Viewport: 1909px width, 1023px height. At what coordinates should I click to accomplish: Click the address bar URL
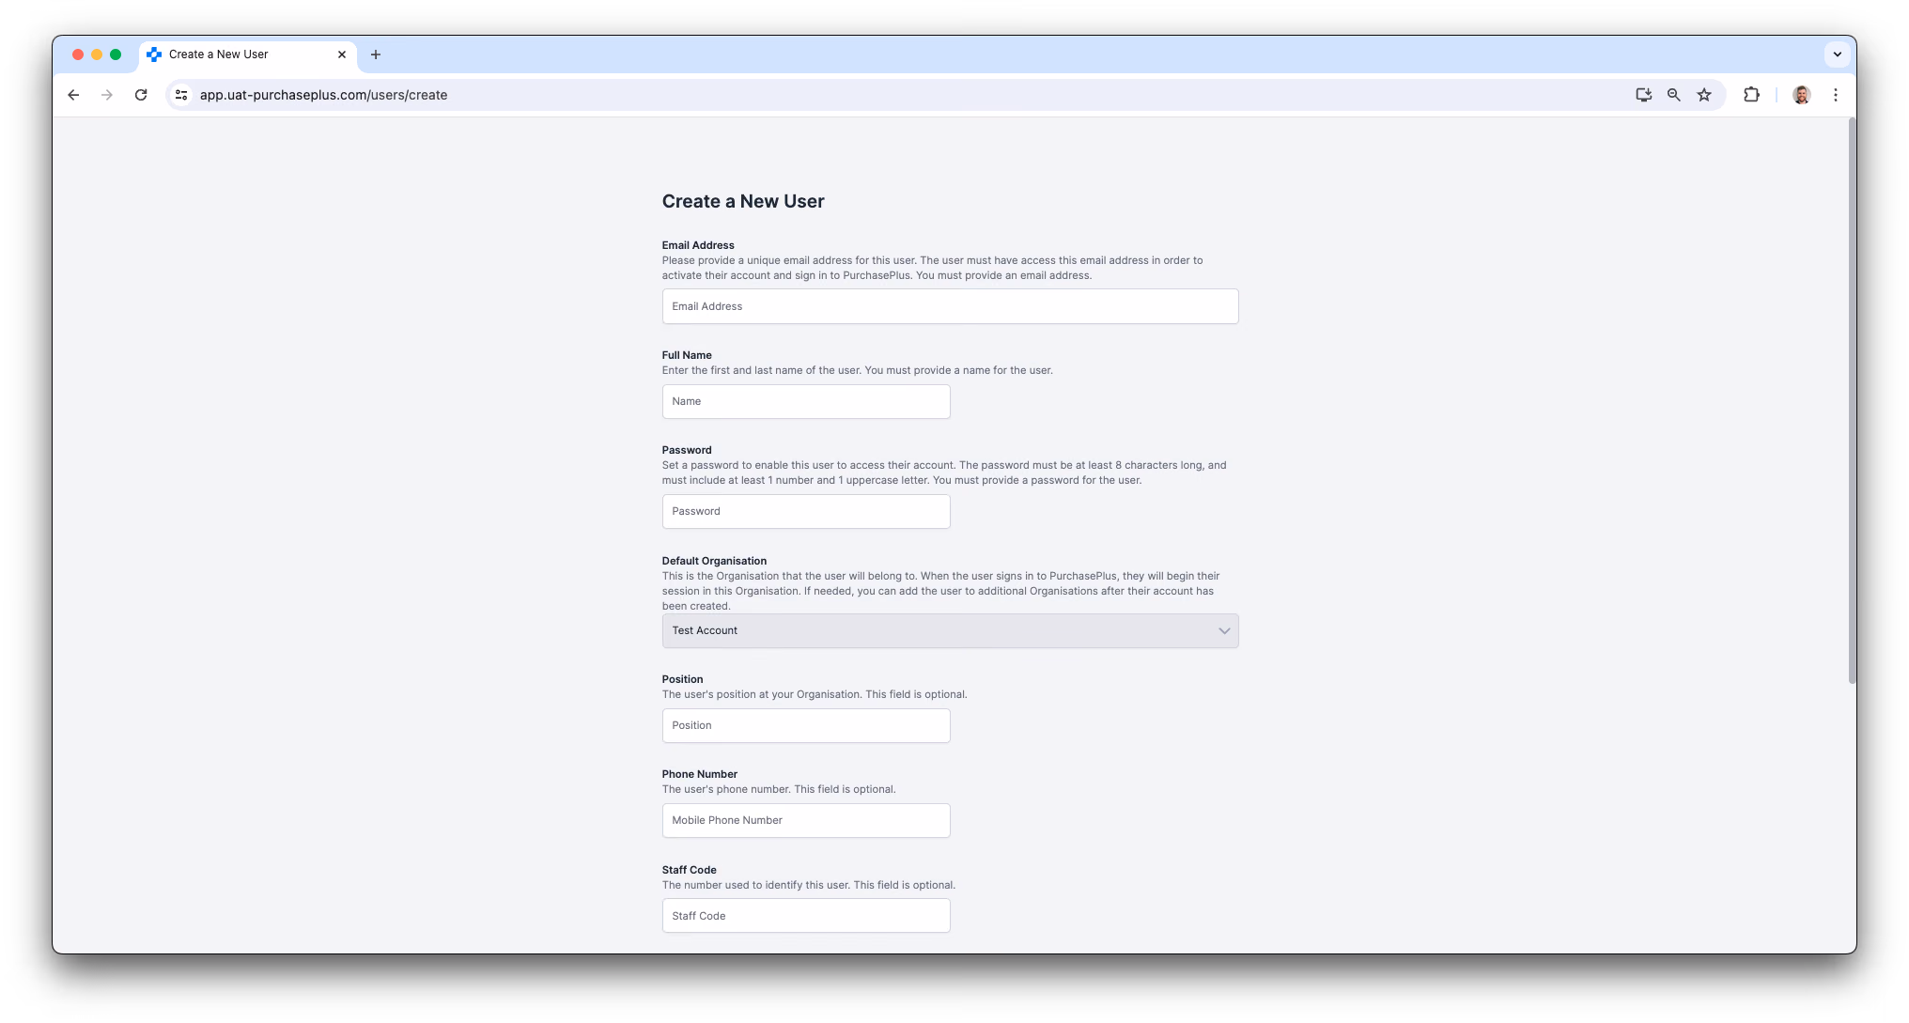point(323,95)
